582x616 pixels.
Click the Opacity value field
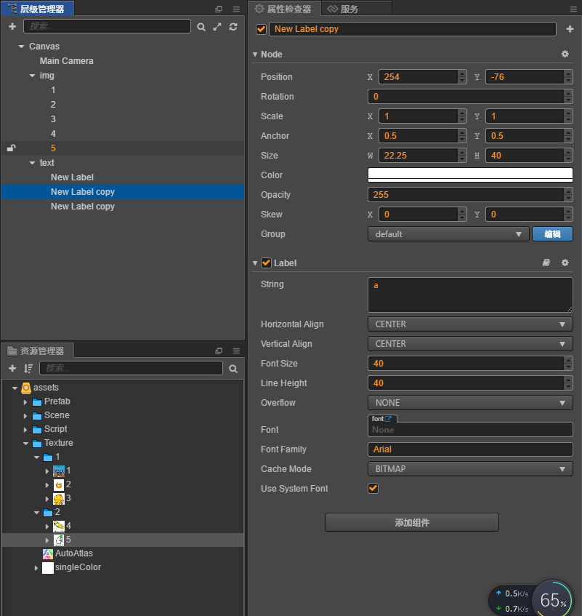pyautogui.click(x=466, y=195)
